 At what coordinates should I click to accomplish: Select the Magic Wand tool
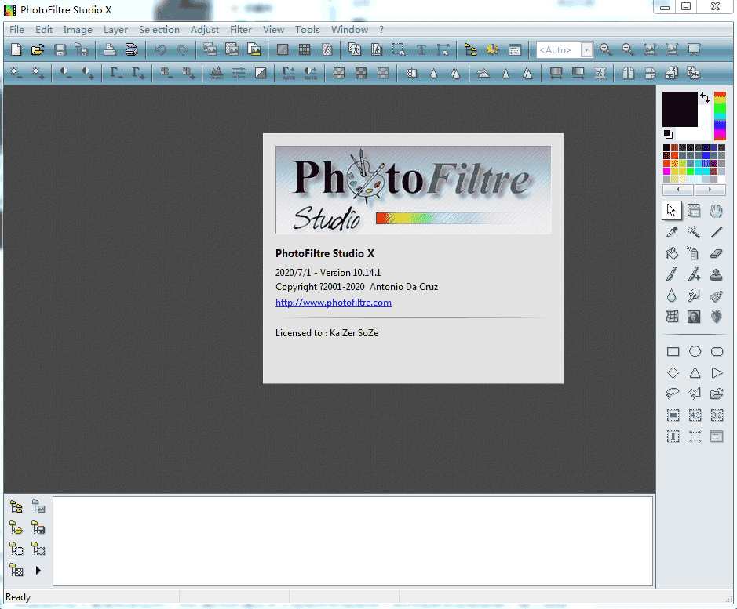click(x=694, y=232)
